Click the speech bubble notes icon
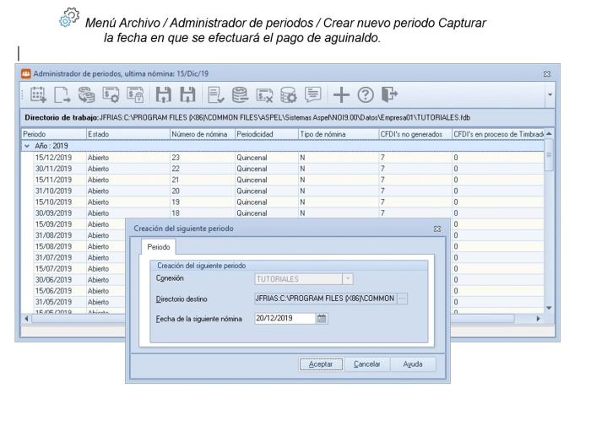The image size is (591, 436). click(313, 96)
